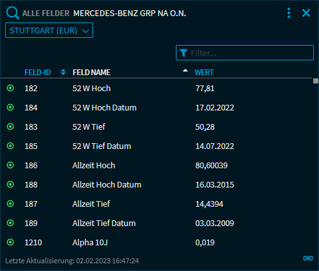Sort by Feld-ID using the sort arrows

point(63,72)
